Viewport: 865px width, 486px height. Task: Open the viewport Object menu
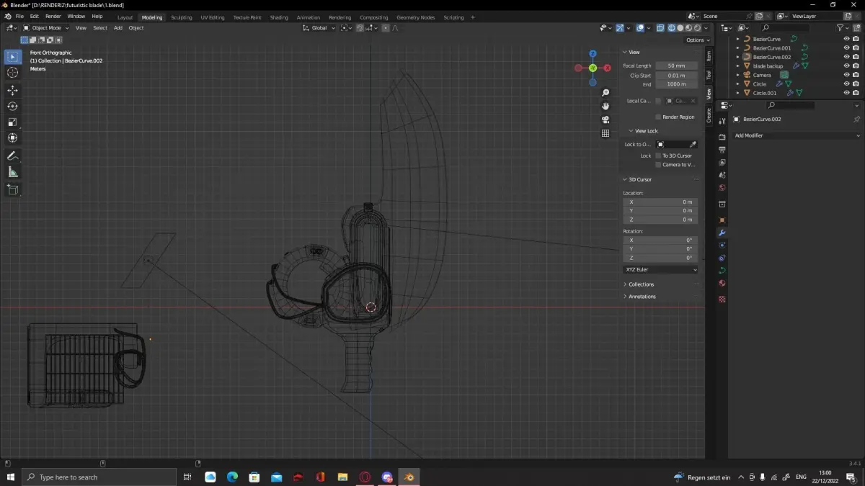(136, 28)
